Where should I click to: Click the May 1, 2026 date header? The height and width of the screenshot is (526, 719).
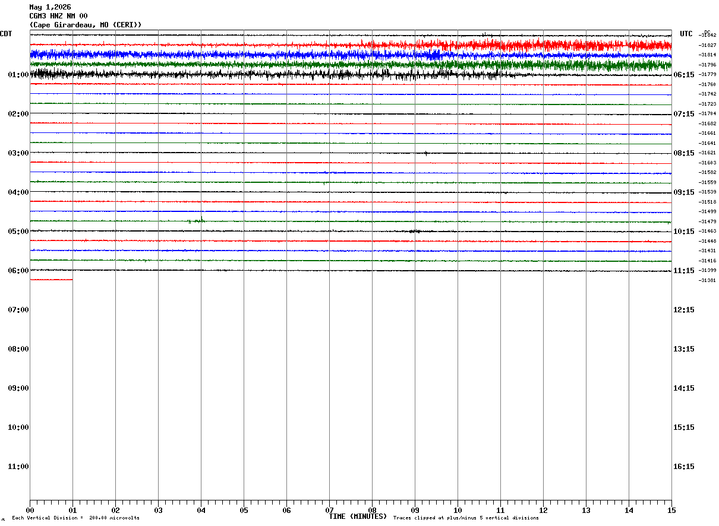click(50, 7)
